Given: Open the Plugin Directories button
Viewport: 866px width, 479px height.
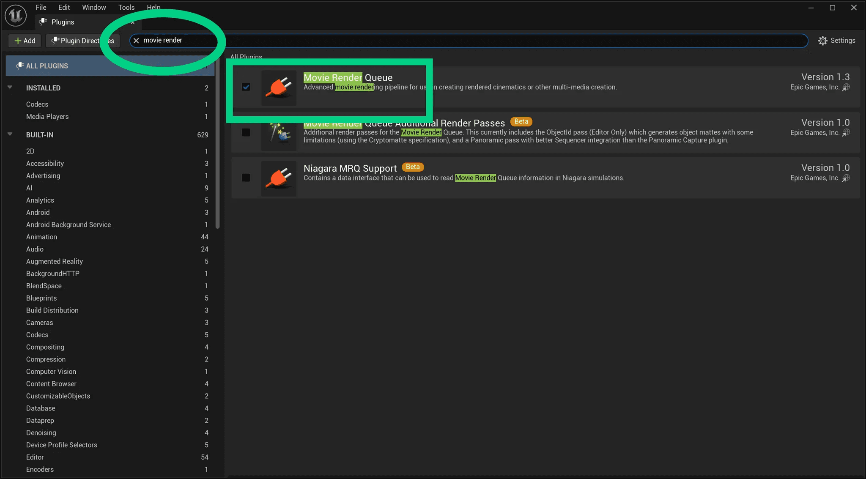Looking at the screenshot, I should (83, 41).
